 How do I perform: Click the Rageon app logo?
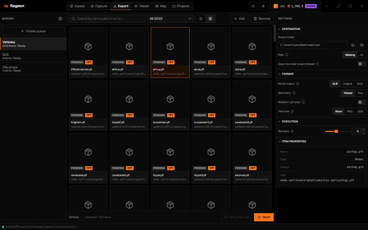pyautogui.click(x=6, y=6)
